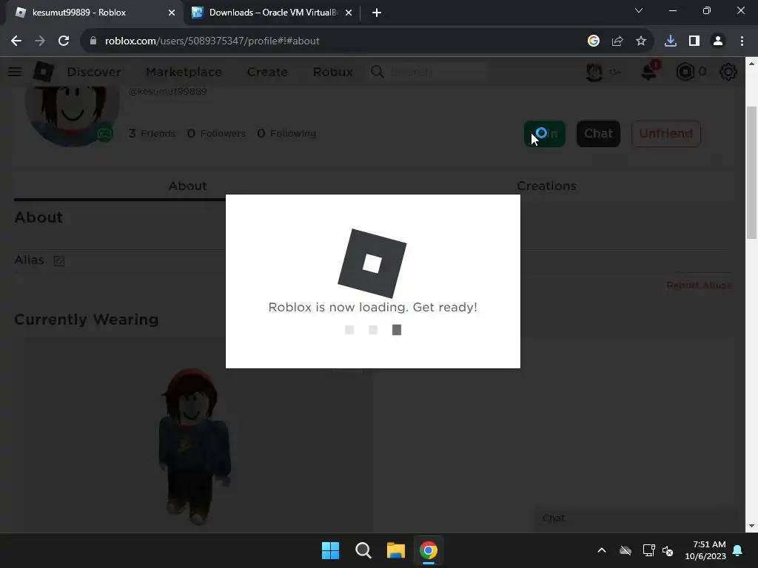The height and width of the screenshot is (568, 758).
Task: Open the Chrome three-dot menu
Action: coord(742,41)
